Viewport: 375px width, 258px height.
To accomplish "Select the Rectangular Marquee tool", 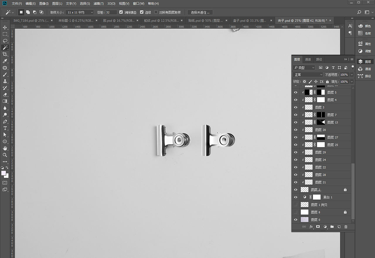I will pos(5,34).
